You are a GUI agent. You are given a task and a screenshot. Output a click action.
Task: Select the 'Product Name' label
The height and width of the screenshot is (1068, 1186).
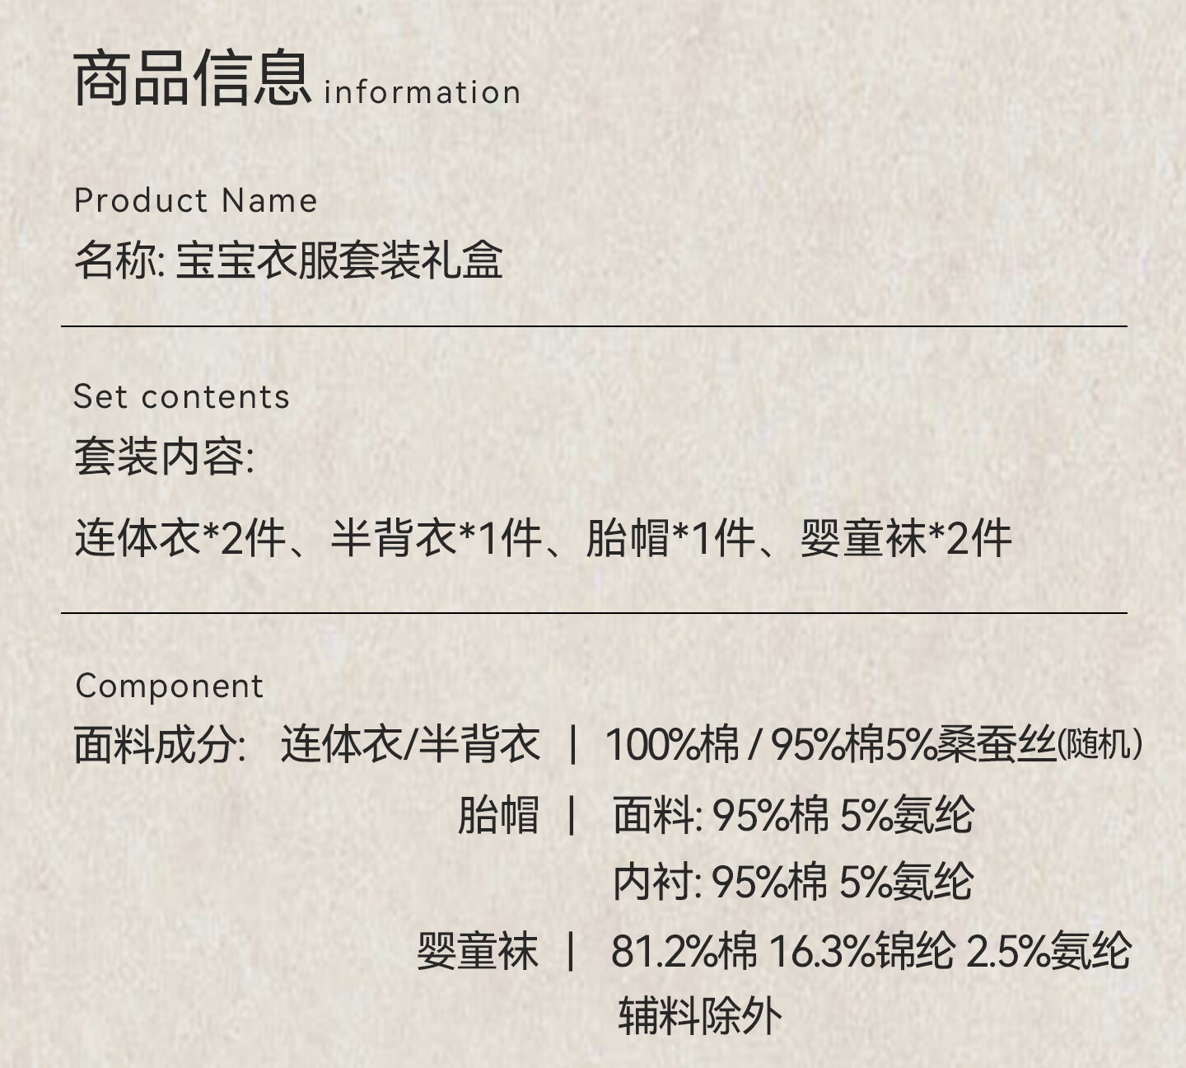pyautogui.click(x=195, y=201)
